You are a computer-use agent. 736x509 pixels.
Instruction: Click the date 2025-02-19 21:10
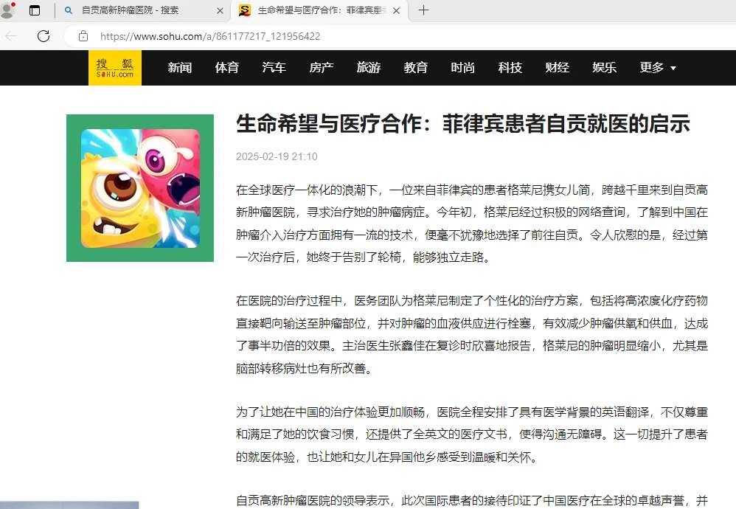coord(277,156)
